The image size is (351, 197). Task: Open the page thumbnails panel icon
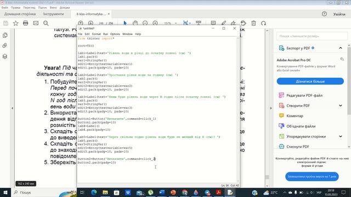pos(5,35)
